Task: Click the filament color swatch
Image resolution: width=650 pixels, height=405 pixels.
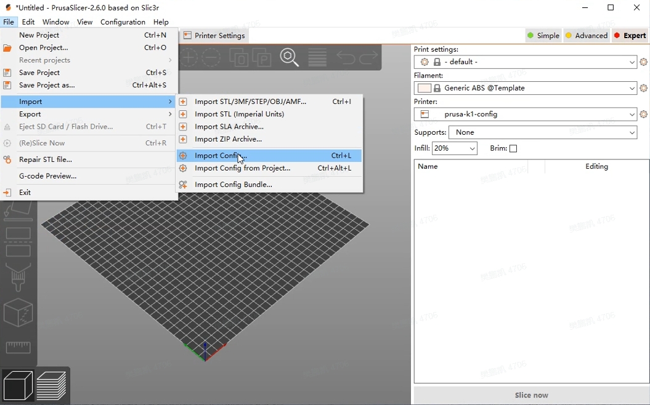Action: pos(425,88)
